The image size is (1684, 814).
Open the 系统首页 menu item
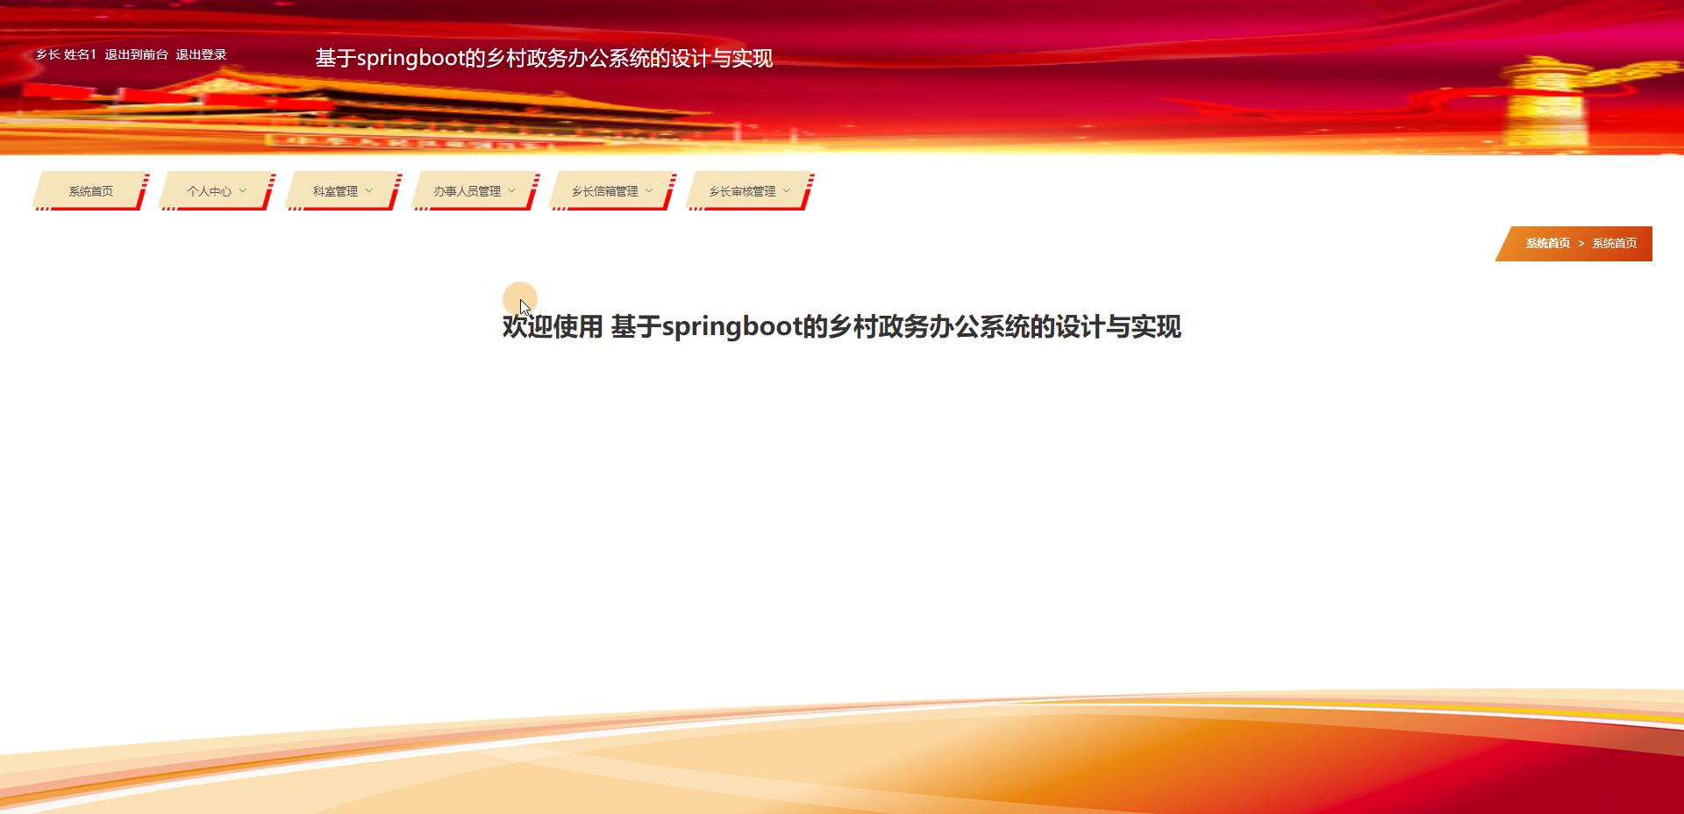coord(91,191)
